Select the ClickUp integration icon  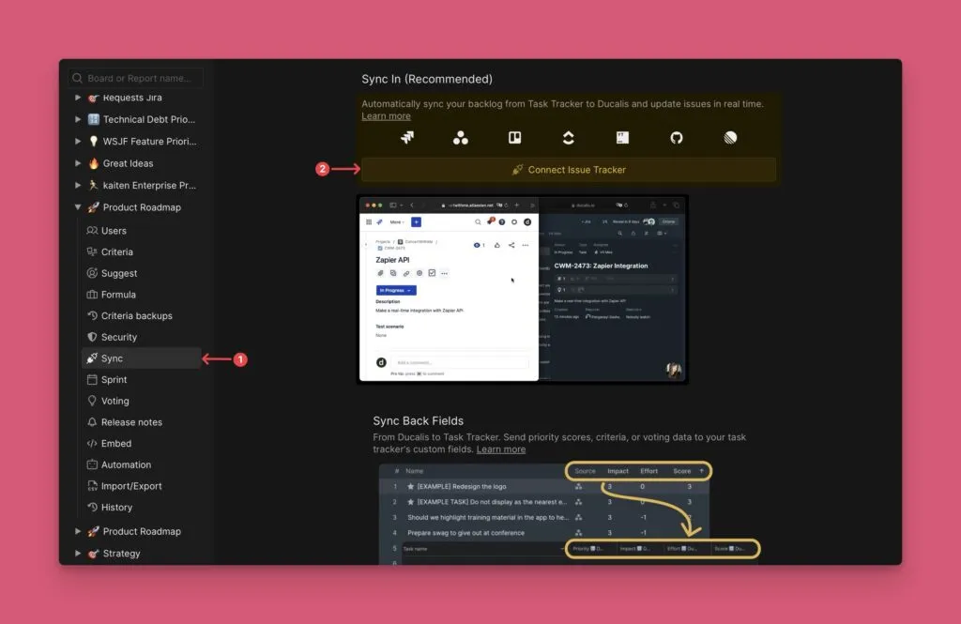point(570,137)
